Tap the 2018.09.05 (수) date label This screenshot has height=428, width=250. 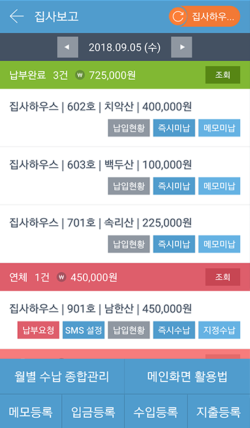(125, 47)
